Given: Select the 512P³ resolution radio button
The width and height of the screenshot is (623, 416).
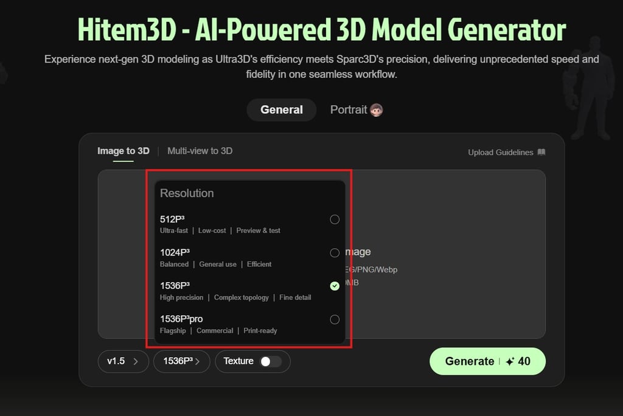Looking at the screenshot, I should (x=335, y=220).
